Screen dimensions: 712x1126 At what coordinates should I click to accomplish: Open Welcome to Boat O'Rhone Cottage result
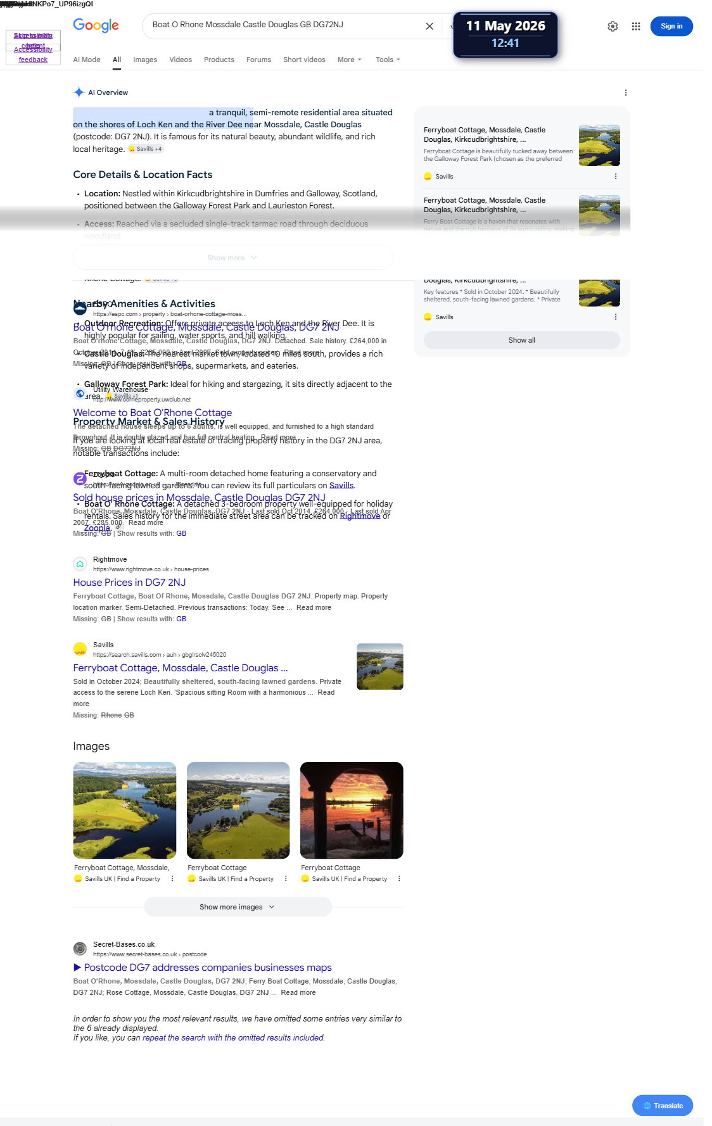click(153, 413)
